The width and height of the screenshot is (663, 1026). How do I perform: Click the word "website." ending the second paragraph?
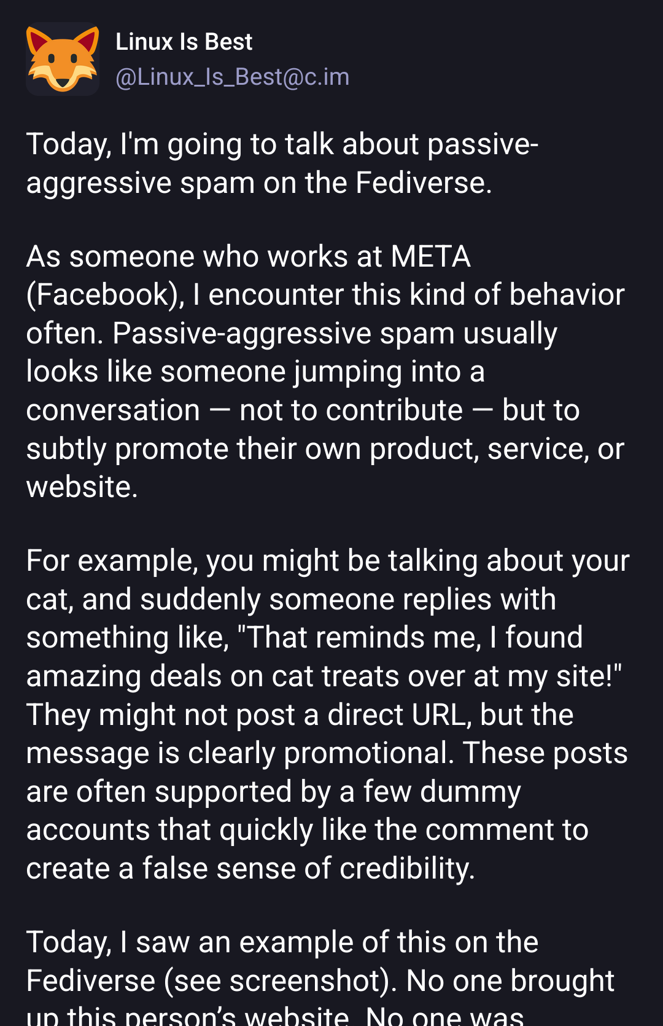tap(82, 487)
